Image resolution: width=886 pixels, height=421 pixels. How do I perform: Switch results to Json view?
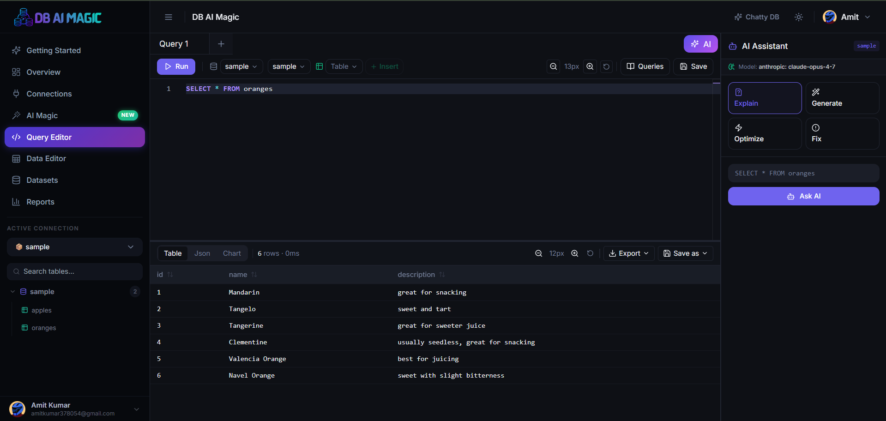click(202, 253)
